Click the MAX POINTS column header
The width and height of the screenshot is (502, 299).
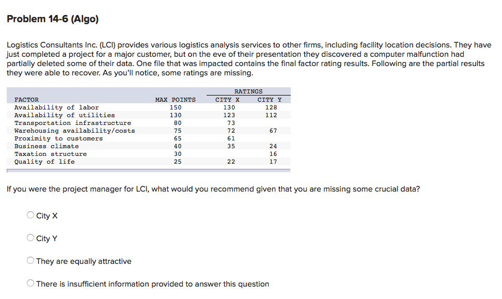176,100
